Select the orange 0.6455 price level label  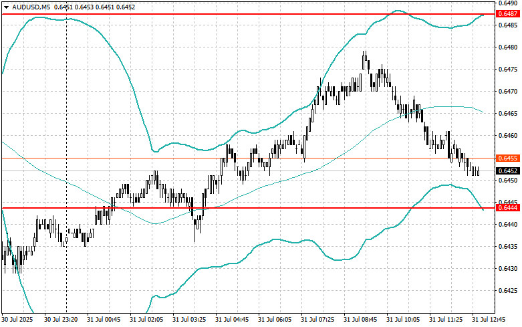click(507, 158)
